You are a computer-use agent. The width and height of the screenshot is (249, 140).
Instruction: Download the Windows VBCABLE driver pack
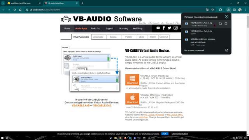tap(132, 80)
